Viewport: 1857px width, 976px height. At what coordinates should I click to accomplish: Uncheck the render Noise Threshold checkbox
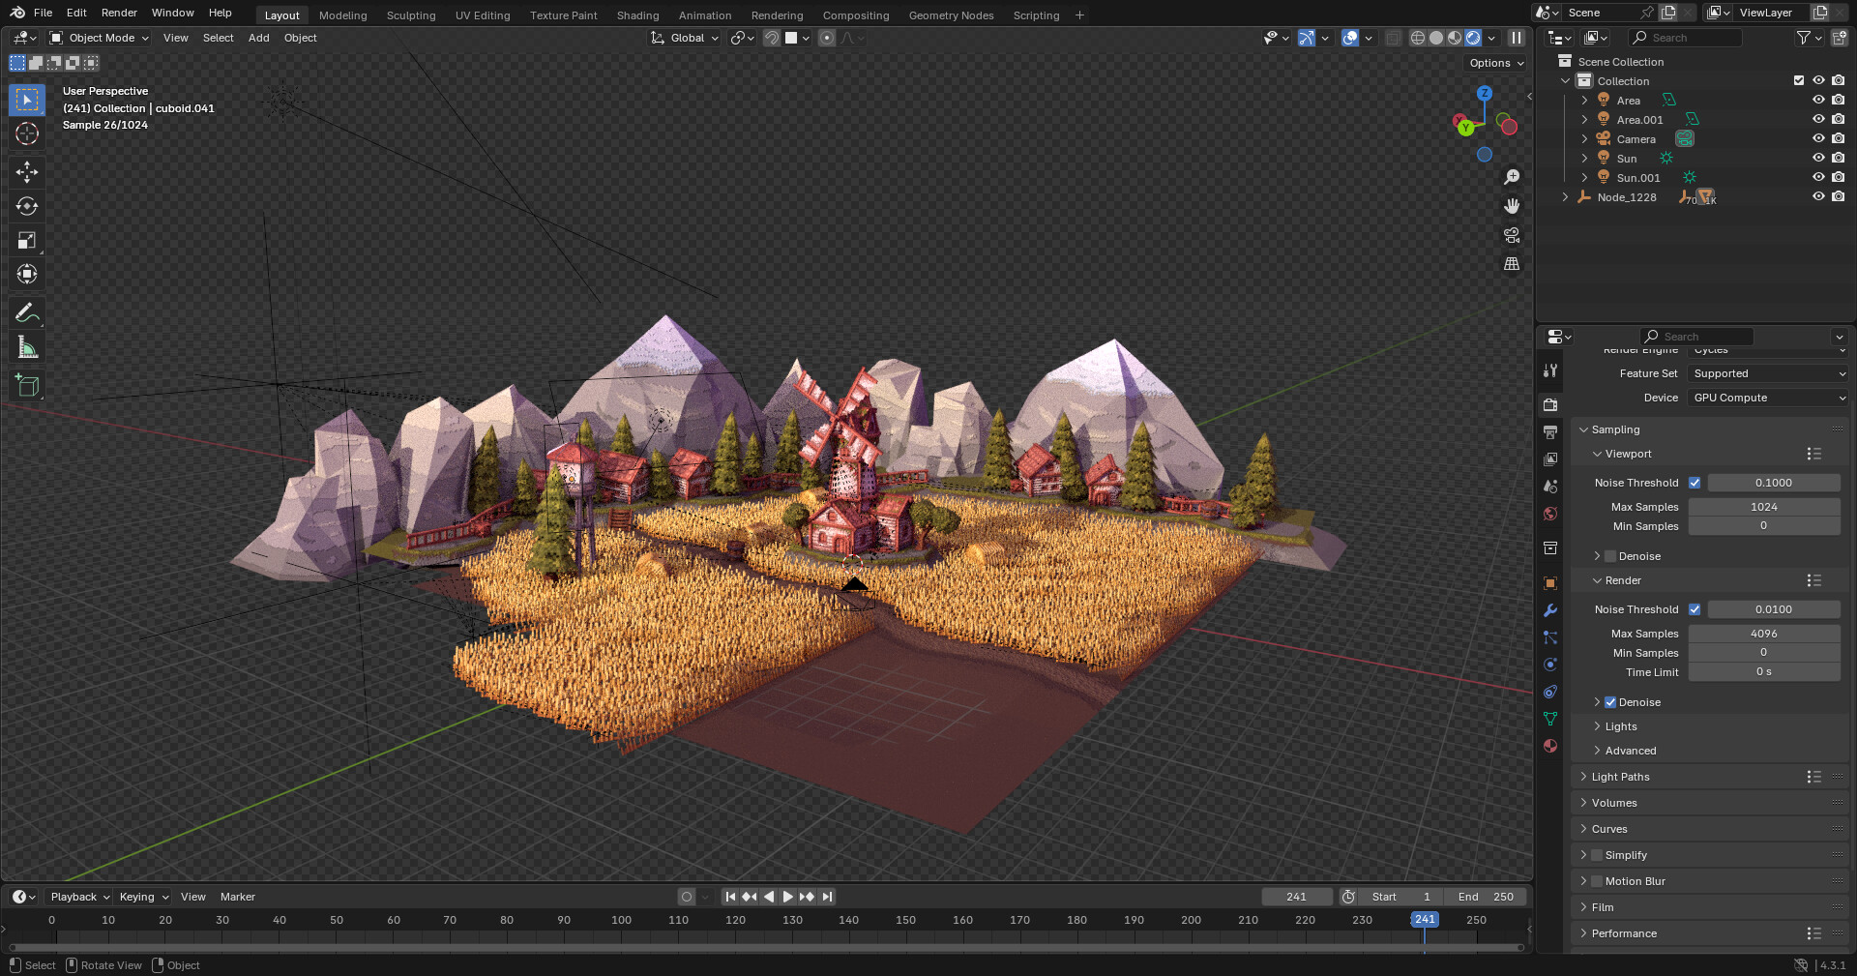click(1695, 609)
